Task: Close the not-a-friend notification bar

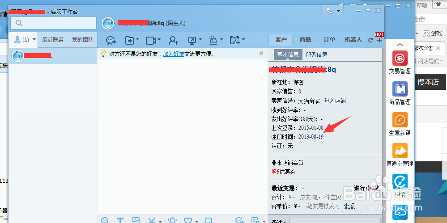Action: (x=261, y=53)
